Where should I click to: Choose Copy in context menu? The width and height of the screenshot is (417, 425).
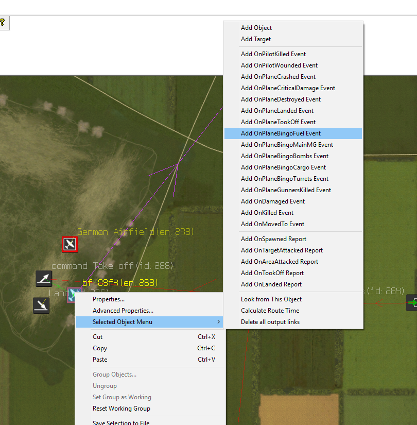point(150,348)
